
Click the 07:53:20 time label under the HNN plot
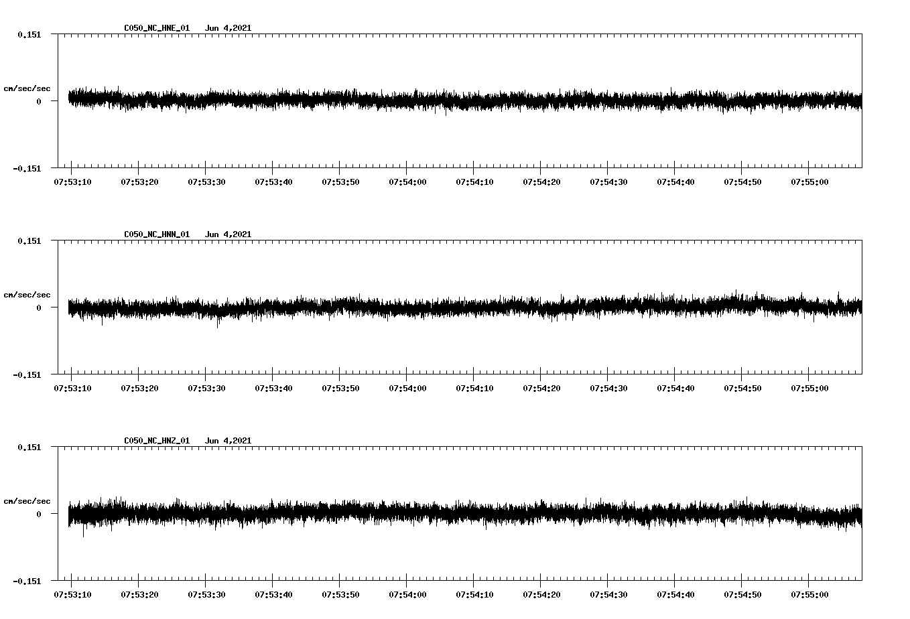pos(139,389)
